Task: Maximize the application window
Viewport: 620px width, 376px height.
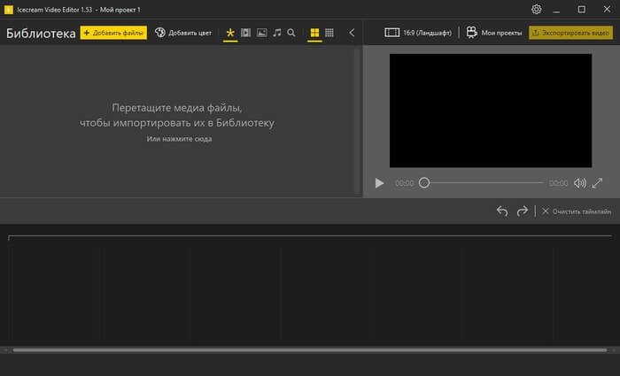Action: (582, 9)
